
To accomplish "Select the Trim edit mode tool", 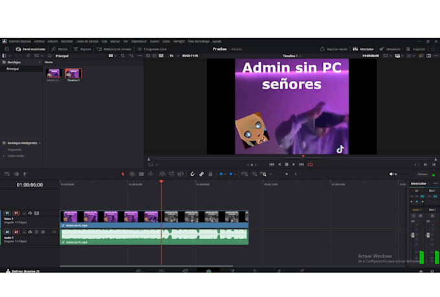I will 132,174.
